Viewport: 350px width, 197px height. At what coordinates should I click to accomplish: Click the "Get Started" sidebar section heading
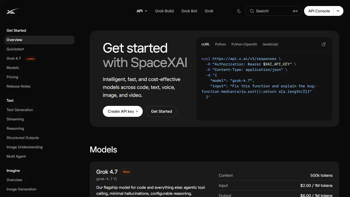(x=16, y=31)
